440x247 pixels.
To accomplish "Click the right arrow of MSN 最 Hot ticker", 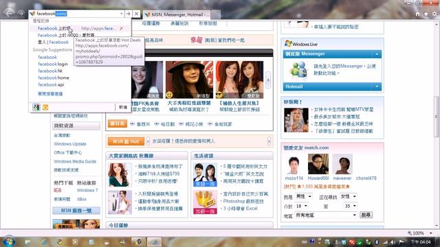I will coord(269,141).
